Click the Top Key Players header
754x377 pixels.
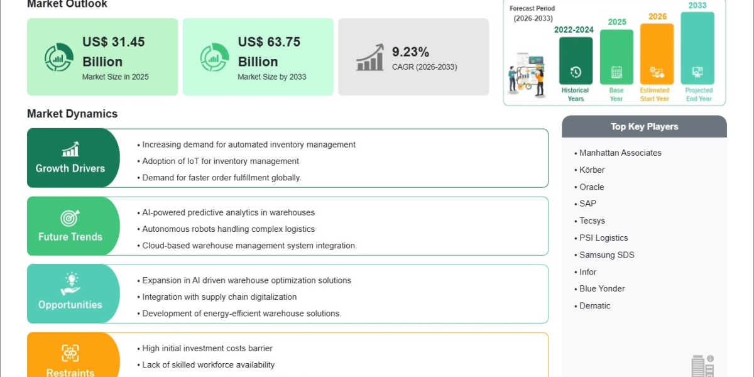tap(645, 126)
